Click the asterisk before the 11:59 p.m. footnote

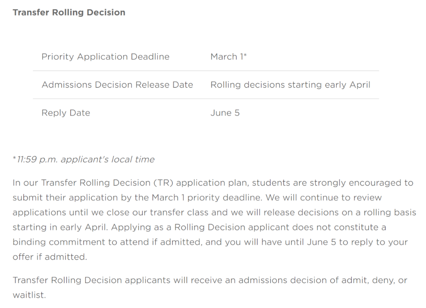point(15,159)
